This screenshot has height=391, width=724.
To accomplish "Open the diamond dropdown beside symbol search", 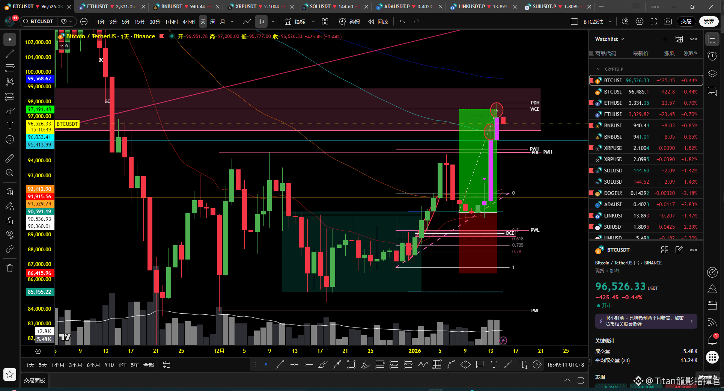I will click(67, 21).
